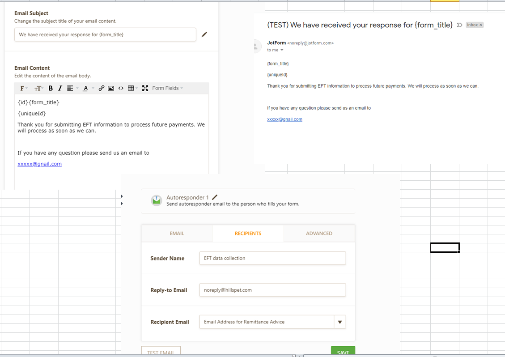Edit Autoresponder 1 name with pencil icon
The image size is (505, 357).
tap(215, 197)
